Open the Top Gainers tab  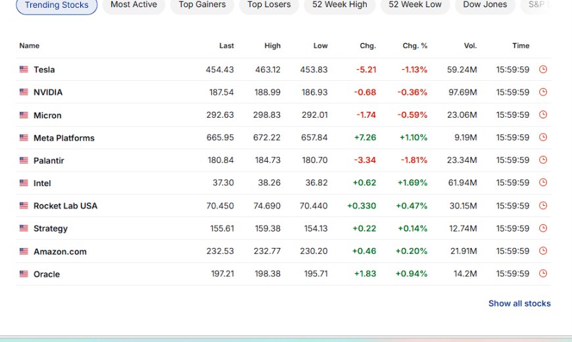tap(202, 5)
